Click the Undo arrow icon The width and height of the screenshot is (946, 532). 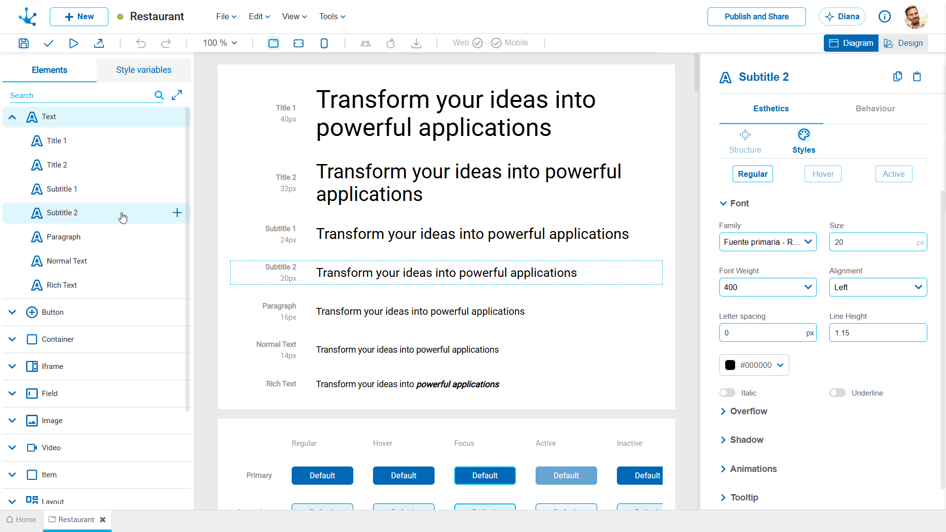coord(141,43)
